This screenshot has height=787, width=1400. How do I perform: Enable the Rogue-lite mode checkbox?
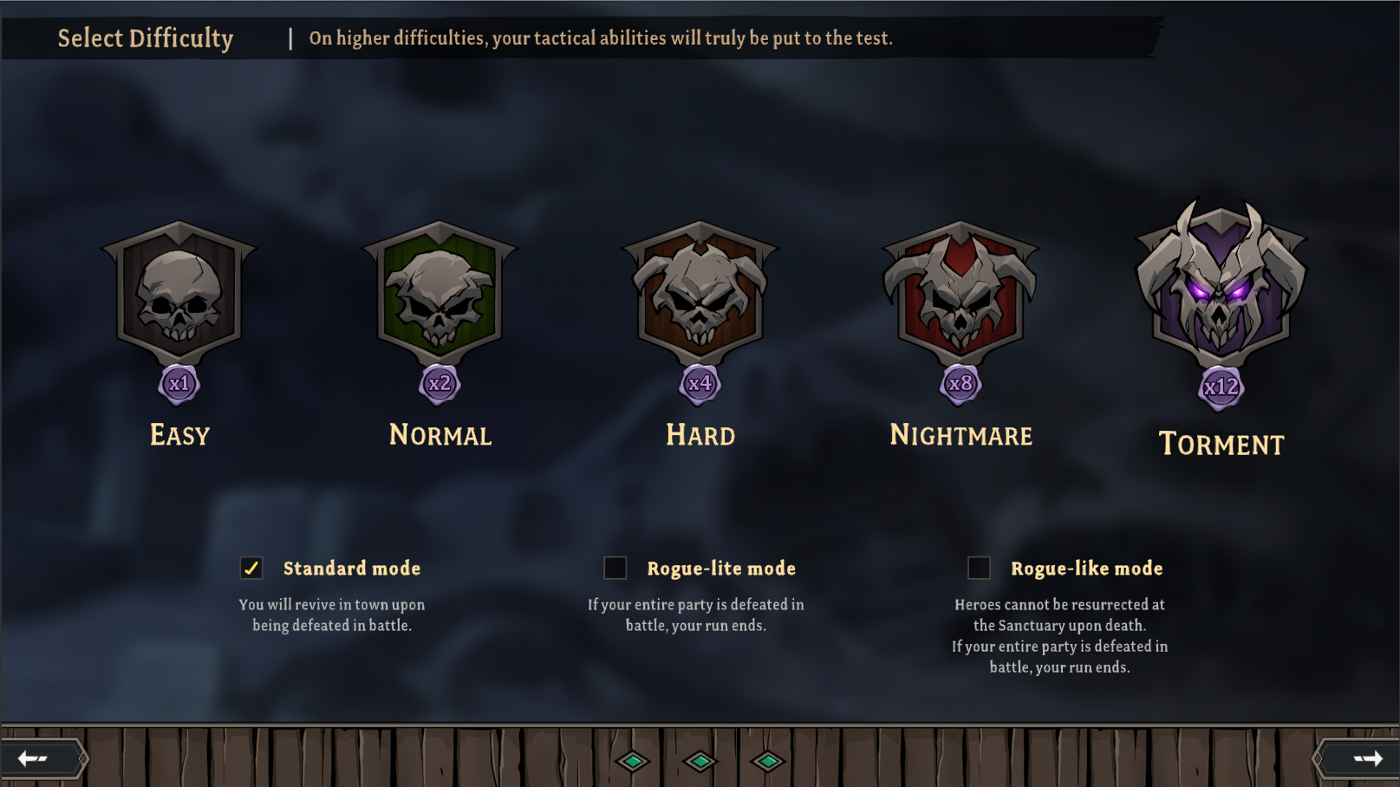click(615, 568)
